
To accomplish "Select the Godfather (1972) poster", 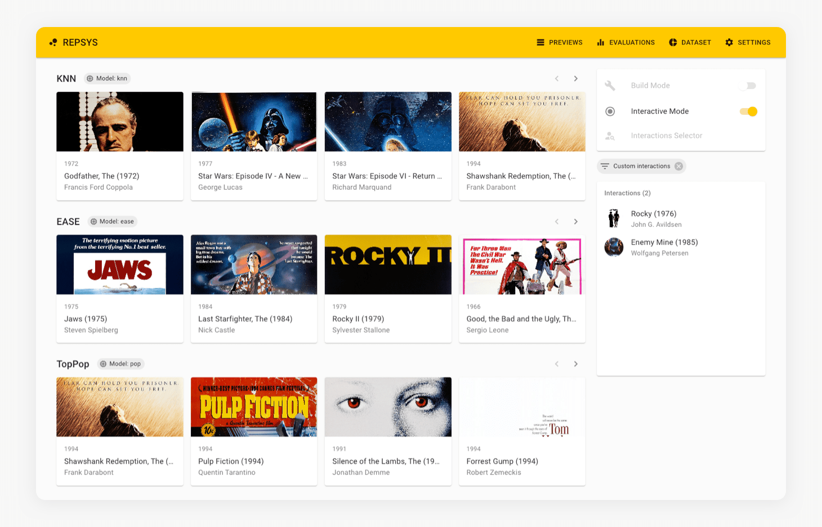I will 120,122.
